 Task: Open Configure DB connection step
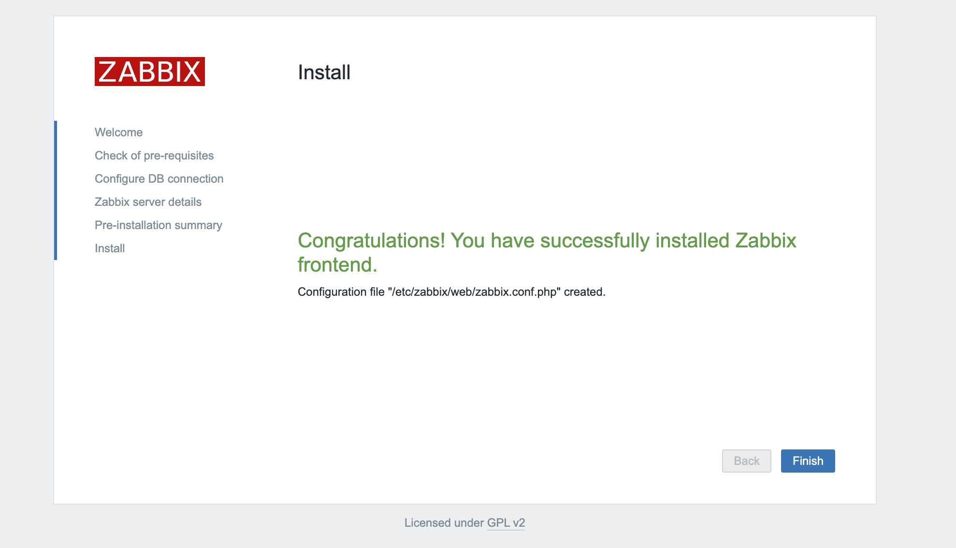pyautogui.click(x=159, y=179)
